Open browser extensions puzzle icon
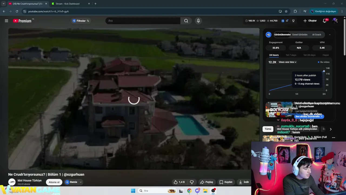 (x=295, y=11)
